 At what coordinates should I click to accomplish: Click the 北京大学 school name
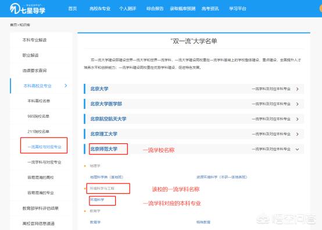pyautogui.click(x=99, y=89)
